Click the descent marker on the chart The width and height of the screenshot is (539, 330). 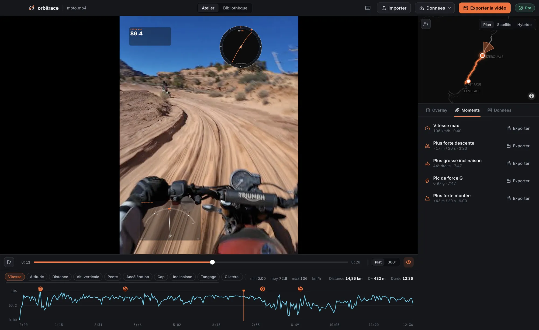tap(125, 289)
